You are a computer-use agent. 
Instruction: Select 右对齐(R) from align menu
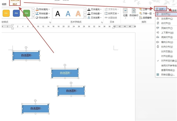tap(166, 23)
